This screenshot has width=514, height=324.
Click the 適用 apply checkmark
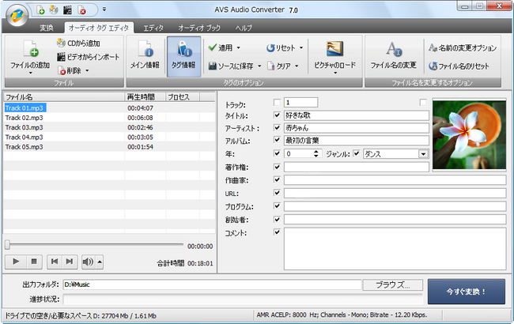tap(213, 47)
